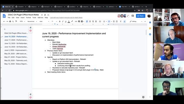Check the cloud document status icon
The width and height of the screenshot is (184, 104).
click(x=48, y=15)
